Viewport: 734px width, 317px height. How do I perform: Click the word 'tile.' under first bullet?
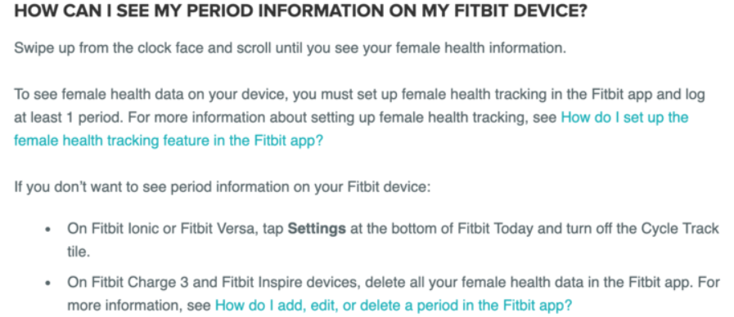[79, 252]
